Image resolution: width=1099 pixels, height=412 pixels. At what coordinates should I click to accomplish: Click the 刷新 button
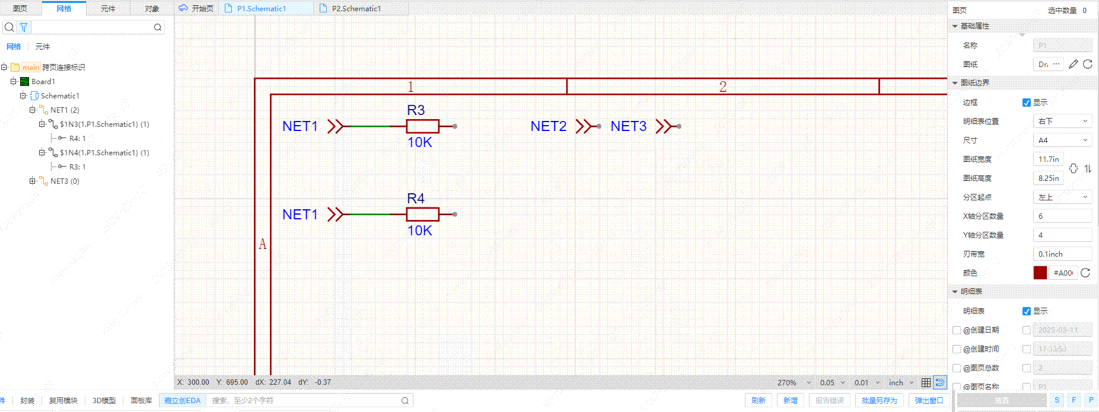[759, 401]
